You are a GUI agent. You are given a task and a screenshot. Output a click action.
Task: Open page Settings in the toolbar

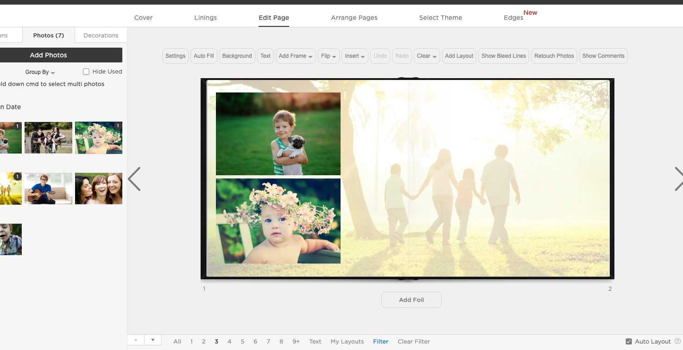175,56
